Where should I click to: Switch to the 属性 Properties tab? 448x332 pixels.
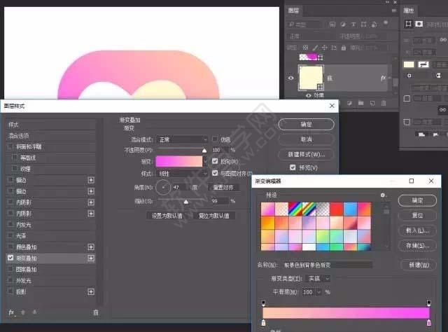(409, 11)
